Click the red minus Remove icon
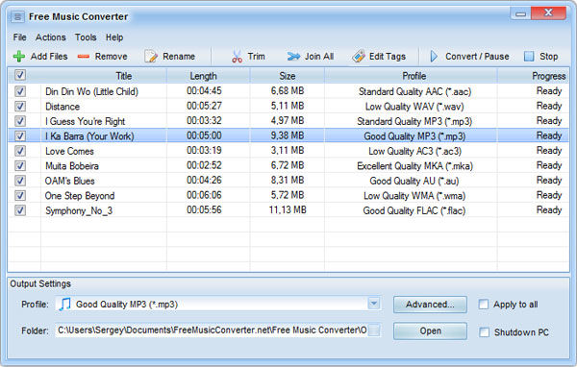Image resolution: width=577 pixels, height=367 pixels. (84, 57)
